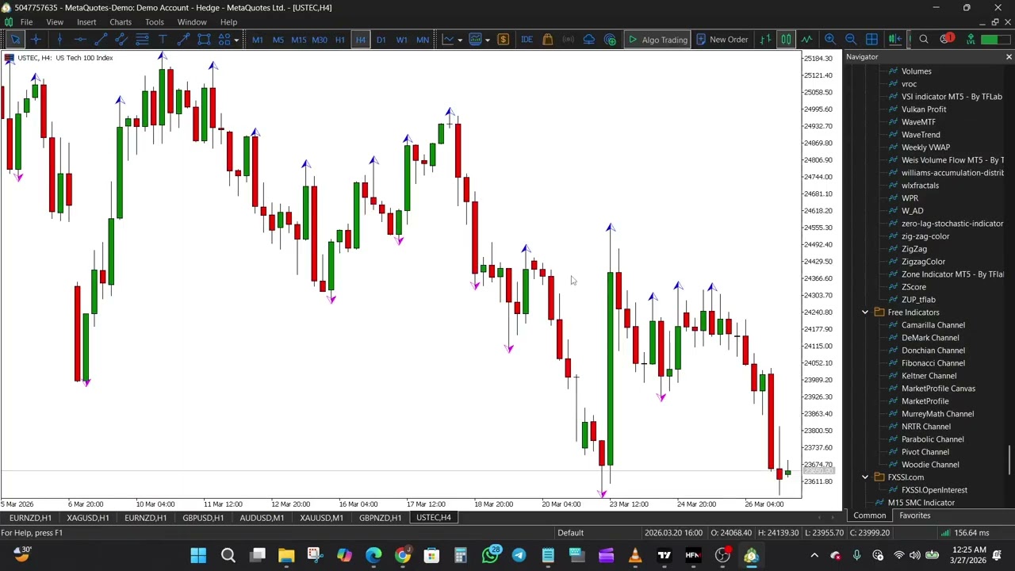The height and width of the screenshot is (571, 1015).
Task: Click the Default profile in status bar
Action: [570, 533]
